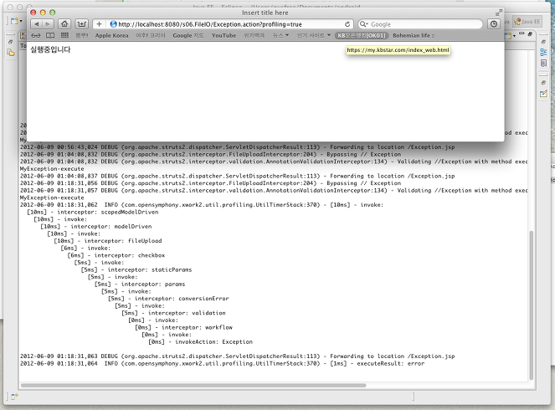The height and width of the screenshot is (410, 555).
Task: Enter full screen with the Safari corner arrows
Action: coord(498,13)
